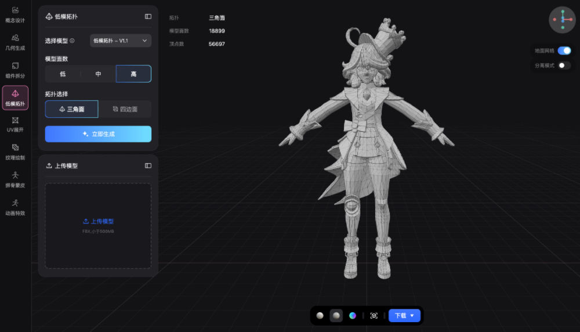The image size is (580, 332).
Task: Select 中 model face count
Action: 98,74
